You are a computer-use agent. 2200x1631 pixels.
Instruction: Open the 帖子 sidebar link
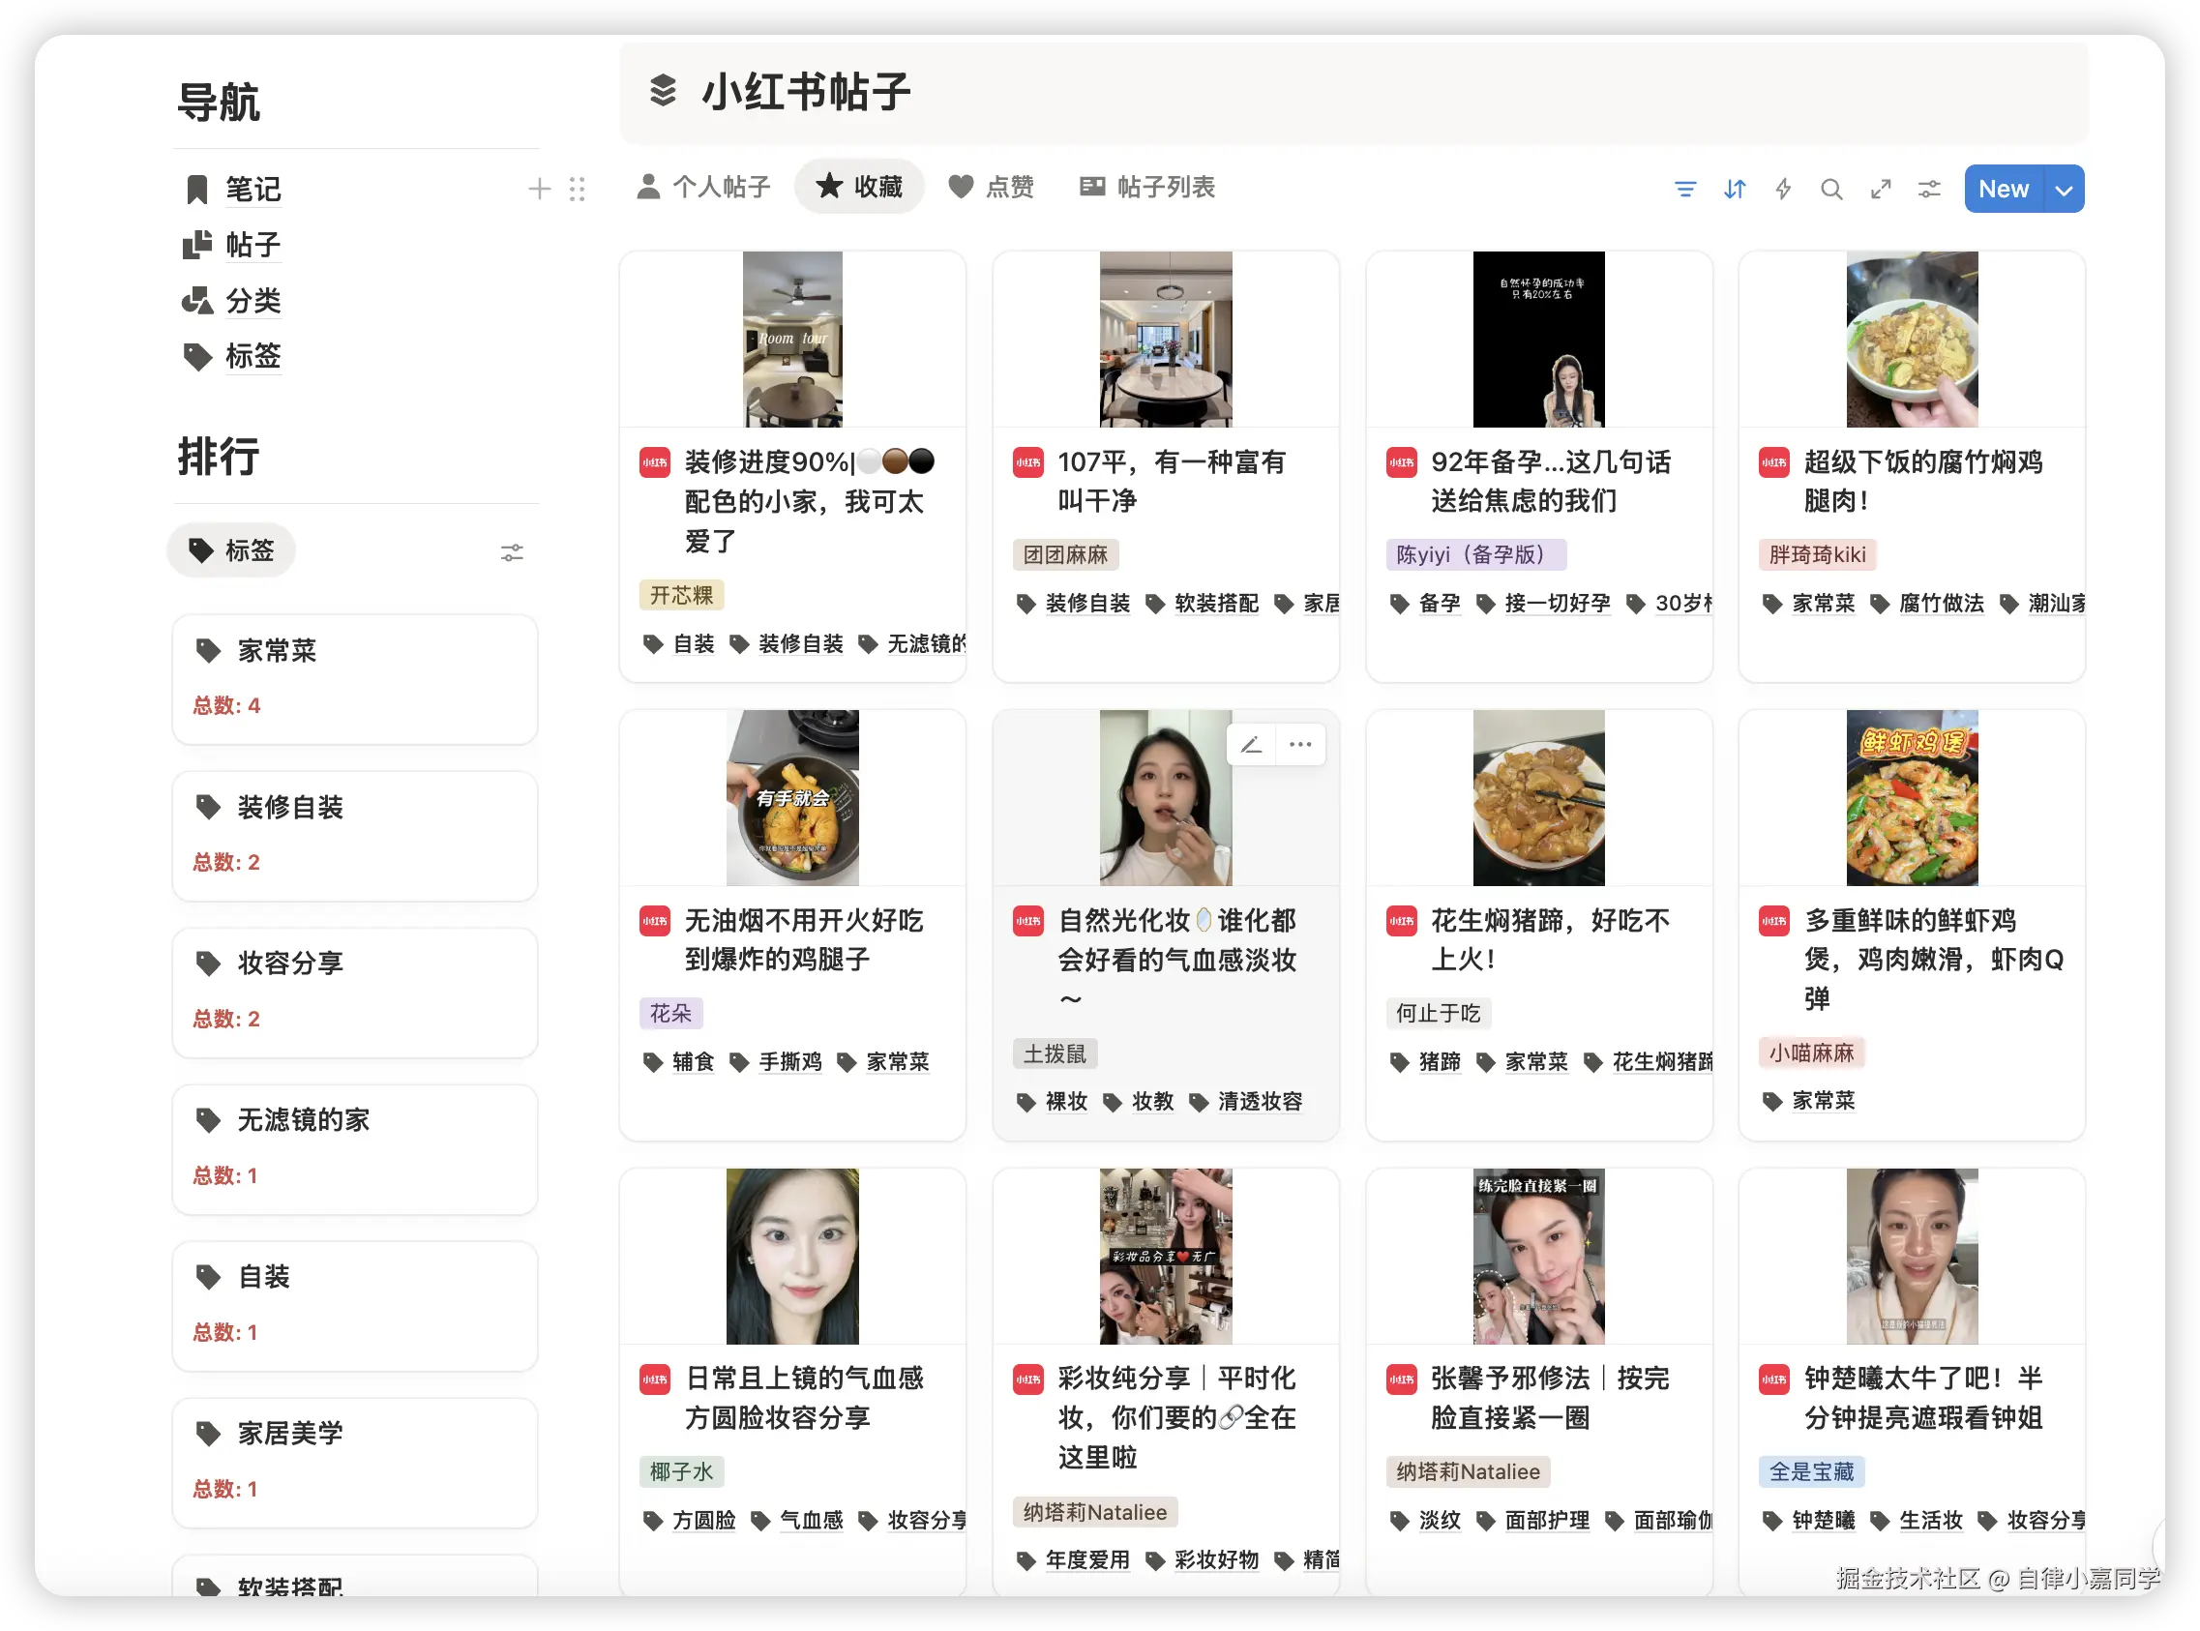tap(253, 245)
